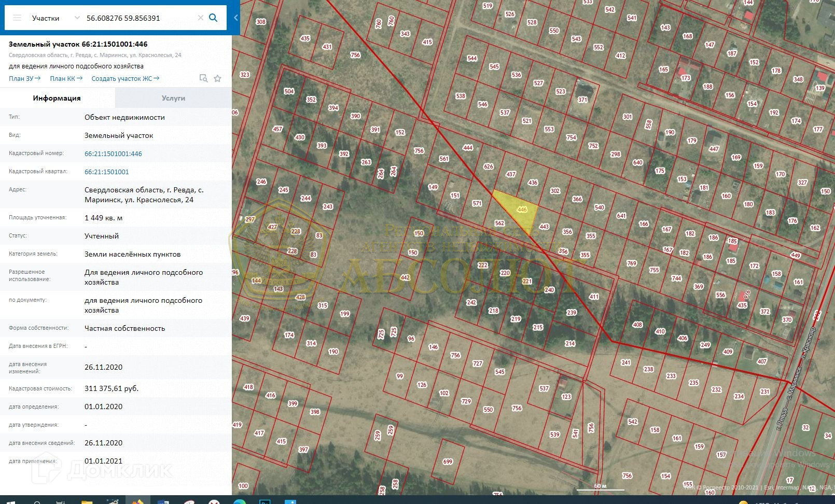
Task: Switch to the Информация tab
Action: (57, 98)
